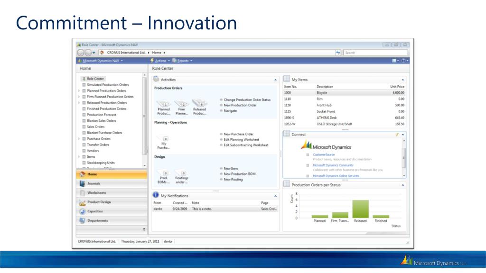Click the Capacities menu icon
The image size is (486, 273).
tap(82, 211)
